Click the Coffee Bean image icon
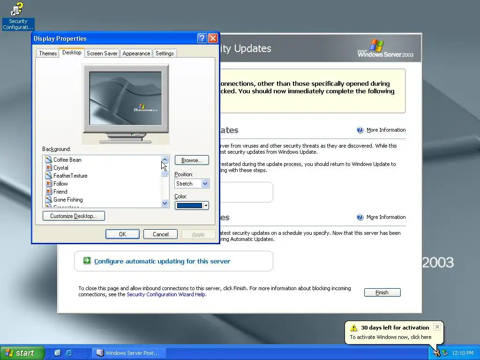The width and height of the screenshot is (480, 360). tap(48, 159)
